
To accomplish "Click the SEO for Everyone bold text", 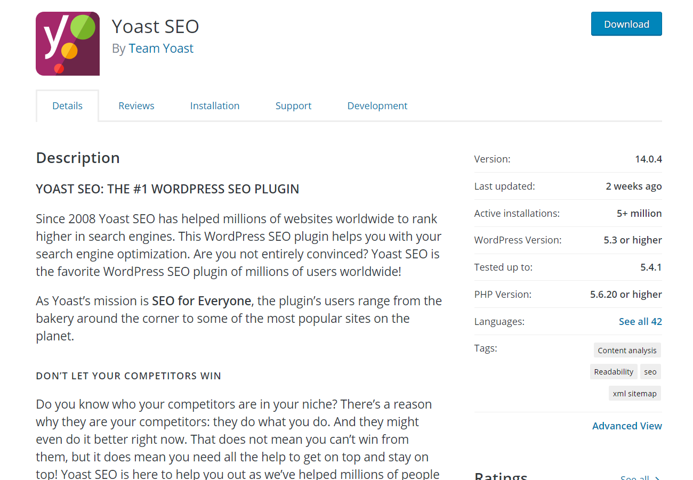I will (202, 301).
